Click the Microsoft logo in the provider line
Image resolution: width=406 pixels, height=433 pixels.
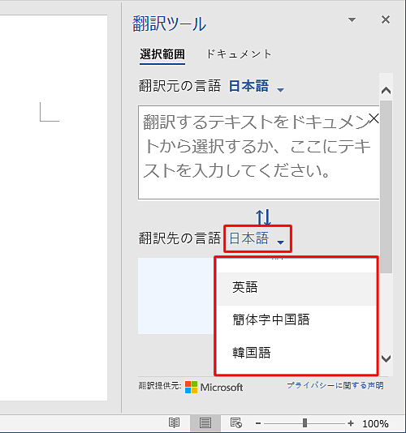pyautogui.click(x=214, y=387)
